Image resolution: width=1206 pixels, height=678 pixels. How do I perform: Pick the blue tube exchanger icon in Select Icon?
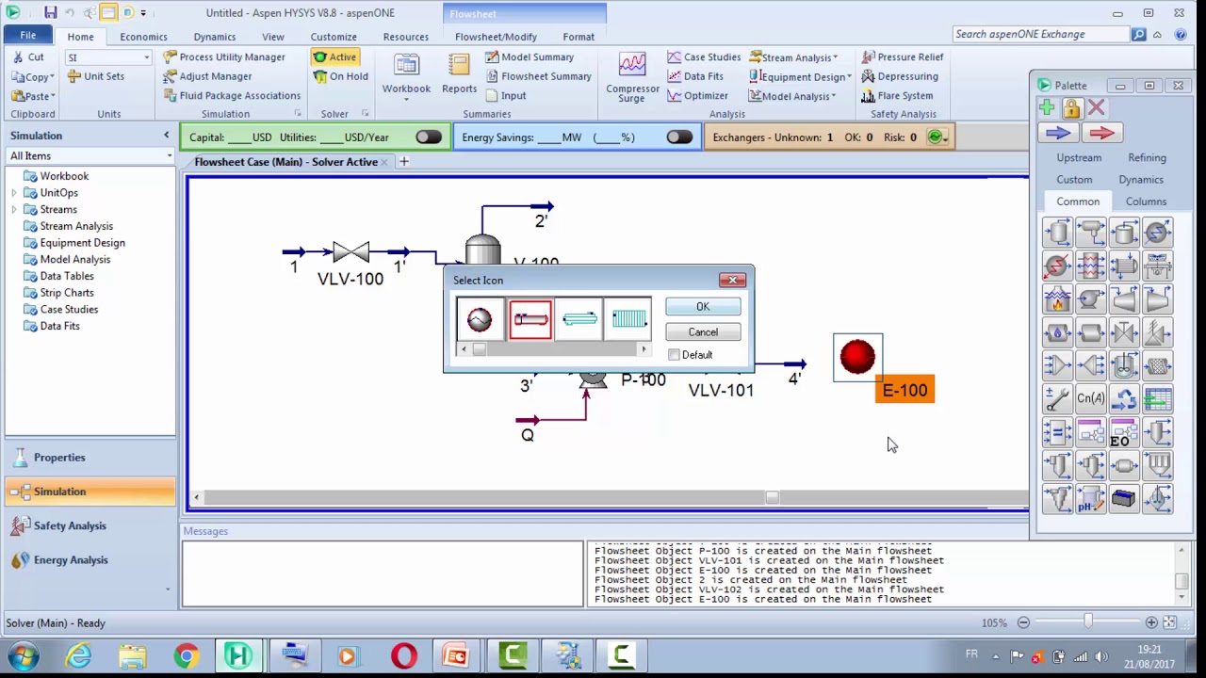pos(579,320)
